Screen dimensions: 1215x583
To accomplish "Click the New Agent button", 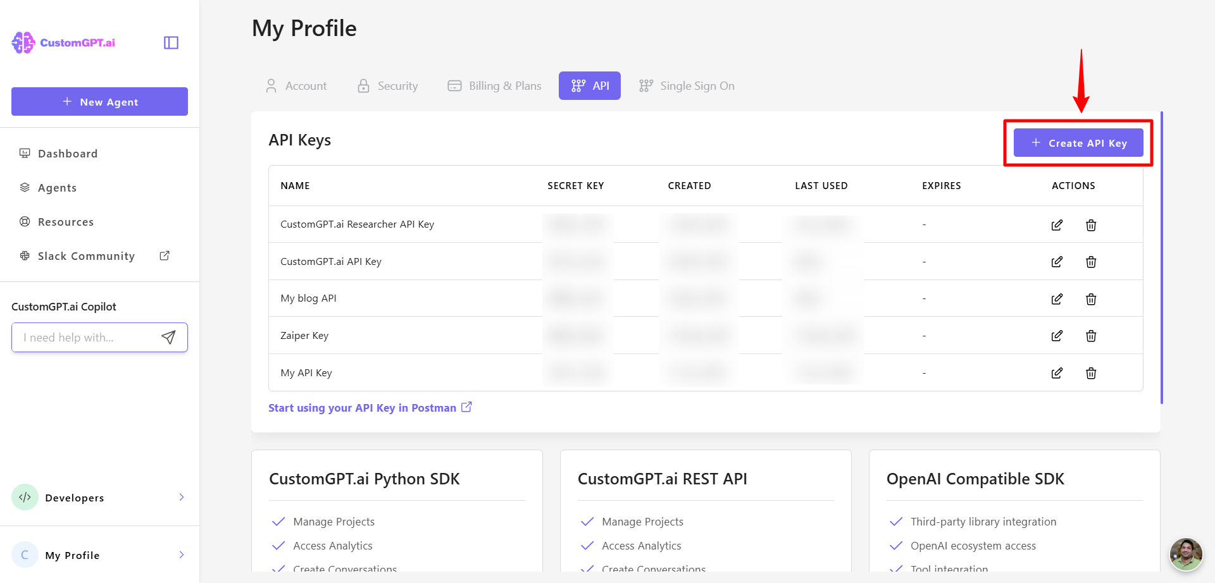I will [99, 102].
